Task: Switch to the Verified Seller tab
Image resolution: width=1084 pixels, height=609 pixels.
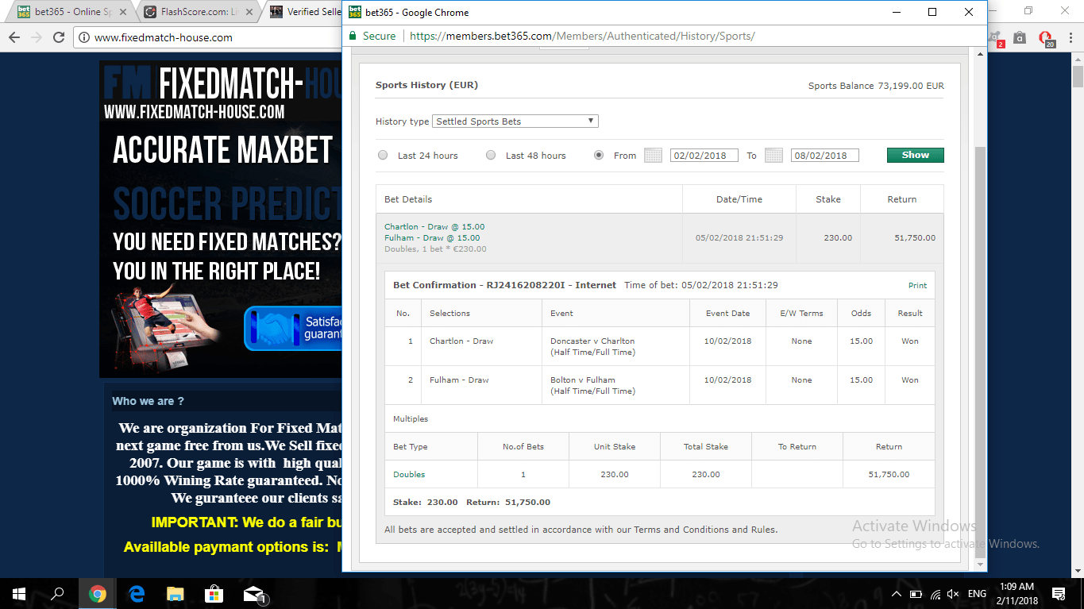Action: tap(304, 12)
